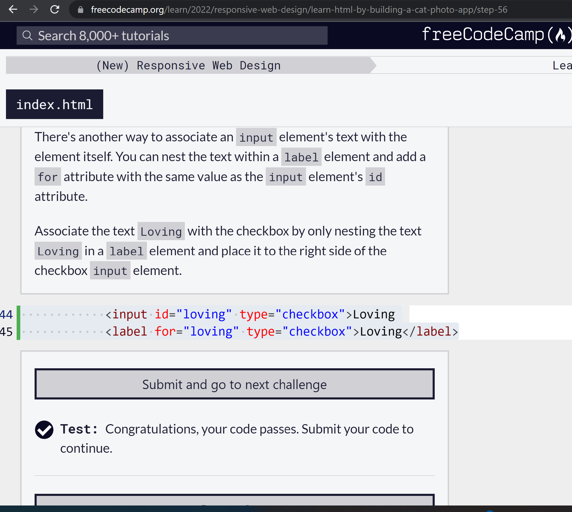Click the "checkbox" type value on line 44
This screenshot has width=572, height=512.
(x=310, y=314)
